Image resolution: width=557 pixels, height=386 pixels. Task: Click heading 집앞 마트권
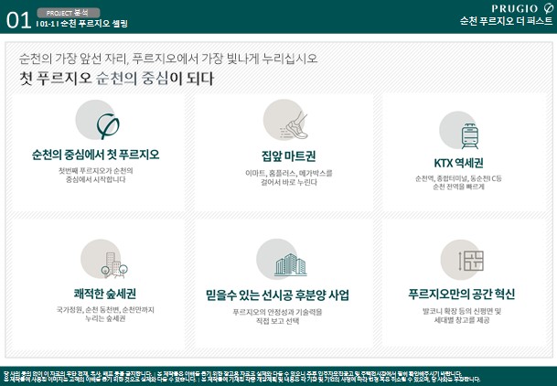coord(288,155)
